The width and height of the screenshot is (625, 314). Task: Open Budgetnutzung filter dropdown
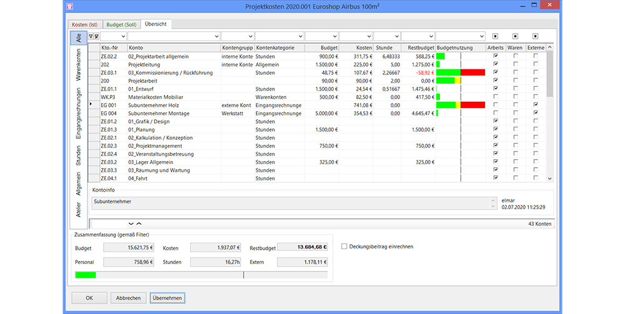pos(481,36)
